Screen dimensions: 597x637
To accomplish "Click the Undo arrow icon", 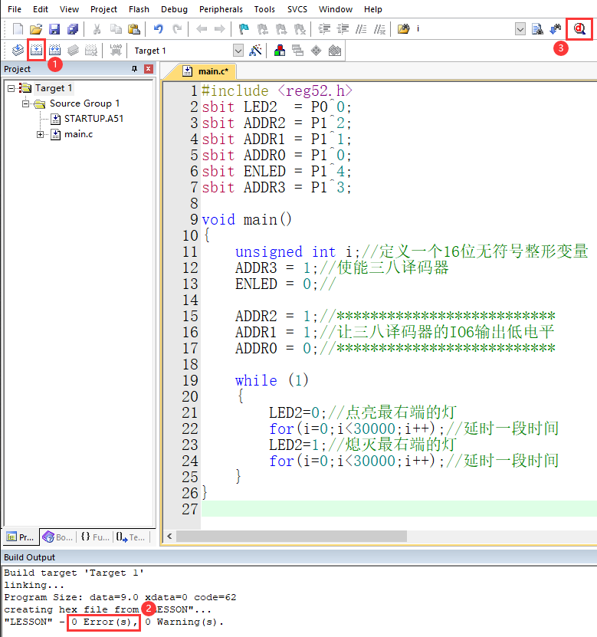I will click(x=158, y=29).
